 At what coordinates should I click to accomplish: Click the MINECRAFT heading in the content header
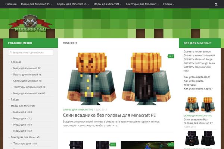70,43
